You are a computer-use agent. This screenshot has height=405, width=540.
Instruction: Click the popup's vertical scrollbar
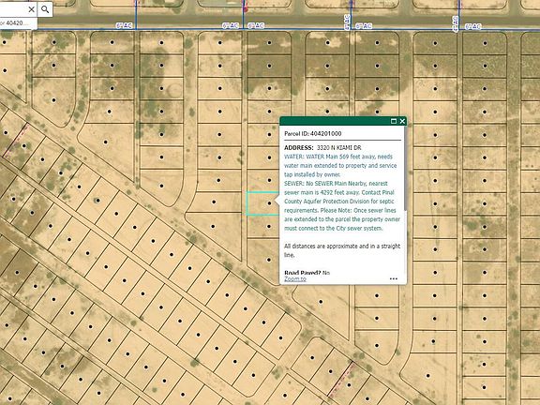pos(405,169)
